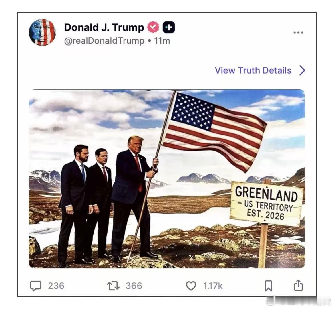Click the Donald J. Trump display name
This screenshot has height=309, width=334.
tap(104, 27)
